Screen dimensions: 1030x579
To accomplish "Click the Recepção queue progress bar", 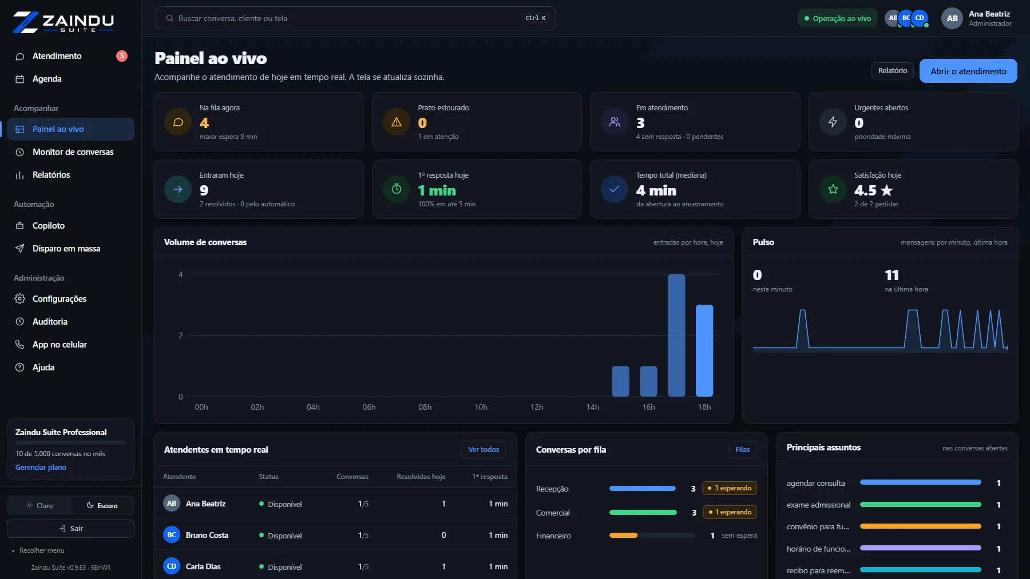I will pos(643,489).
